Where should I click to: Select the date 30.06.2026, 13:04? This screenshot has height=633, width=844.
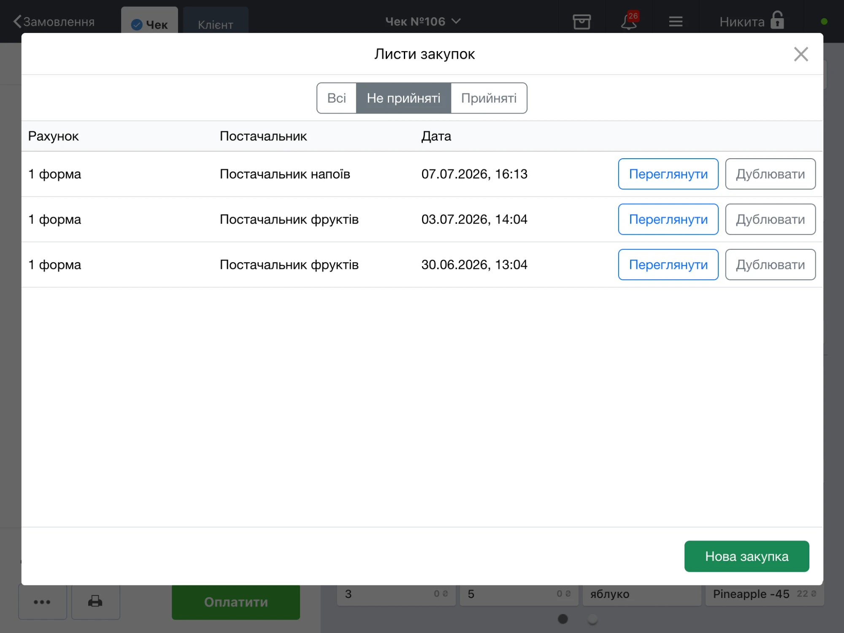point(474,265)
